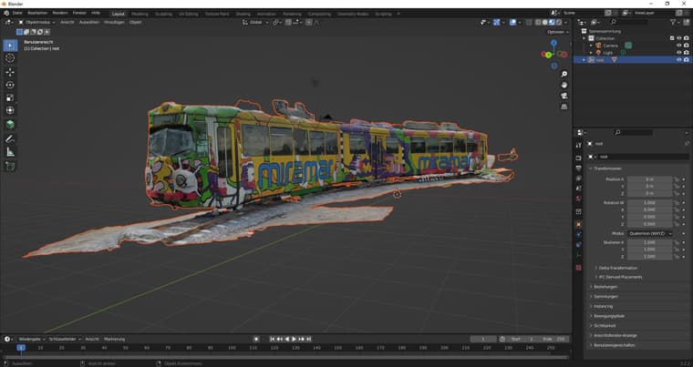The height and width of the screenshot is (367, 693).
Task: Select the Measure tool
Action: point(10,152)
